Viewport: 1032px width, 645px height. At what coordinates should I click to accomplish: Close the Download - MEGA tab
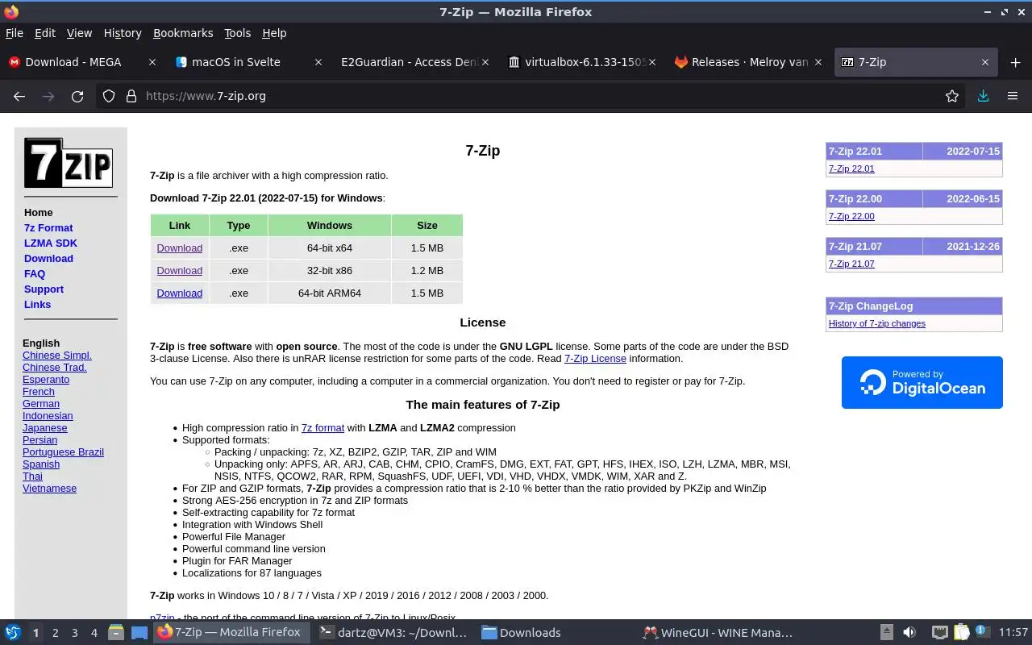click(x=153, y=62)
